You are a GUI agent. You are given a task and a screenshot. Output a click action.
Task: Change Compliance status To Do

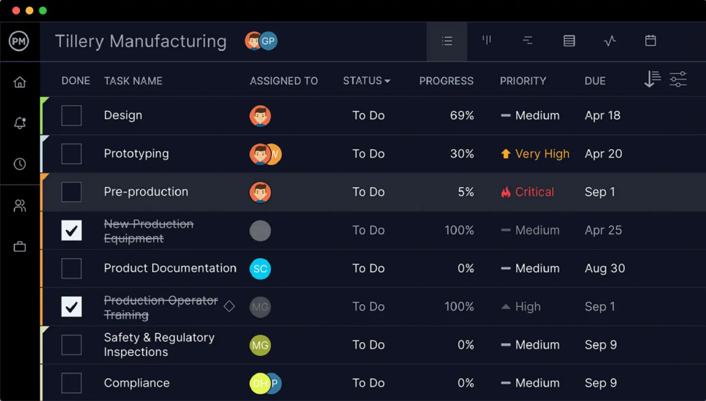368,383
